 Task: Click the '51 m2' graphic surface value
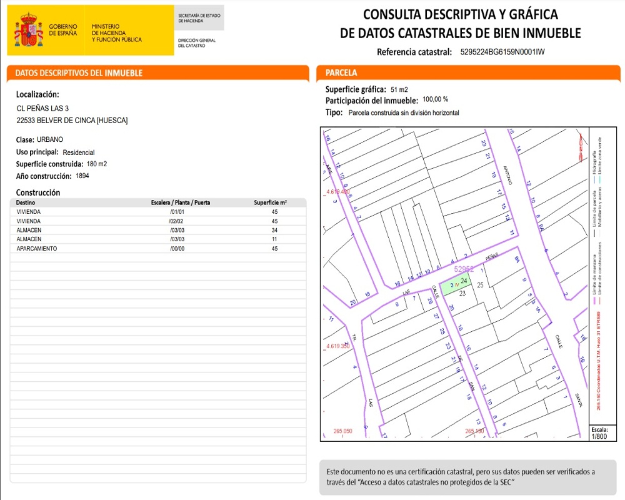click(399, 90)
